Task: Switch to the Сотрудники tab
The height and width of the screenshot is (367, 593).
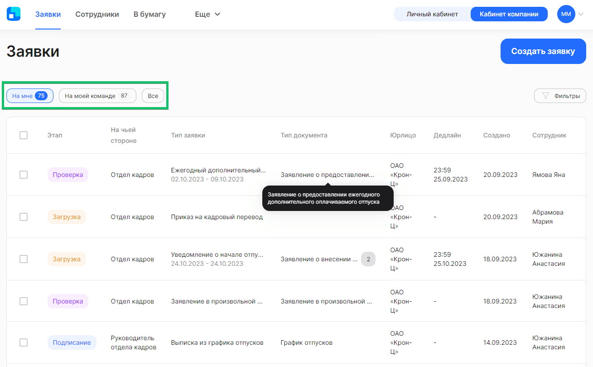Action: point(97,15)
